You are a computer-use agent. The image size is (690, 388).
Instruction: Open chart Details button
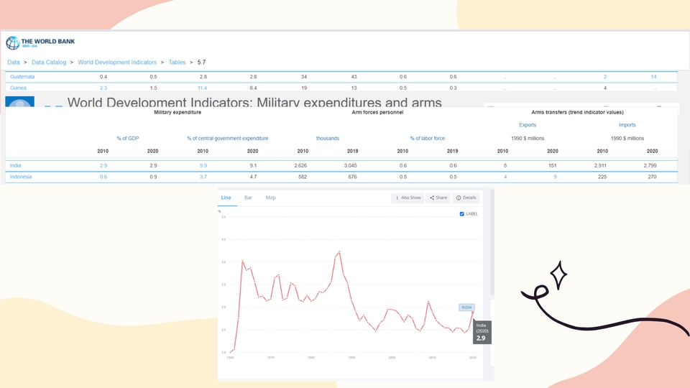(x=466, y=198)
